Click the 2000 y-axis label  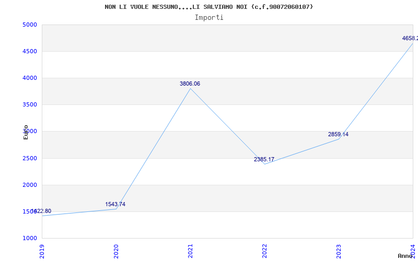pyautogui.click(x=30, y=185)
